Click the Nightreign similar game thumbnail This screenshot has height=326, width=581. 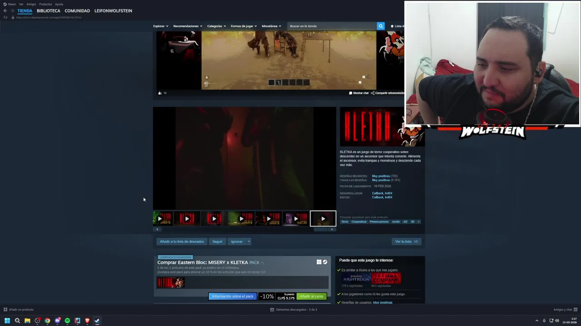(x=356, y=278)
